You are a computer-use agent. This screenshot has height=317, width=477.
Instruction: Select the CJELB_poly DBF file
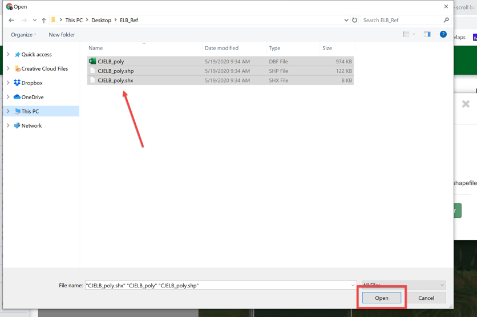pyautogui.click(x=220, y=62)
